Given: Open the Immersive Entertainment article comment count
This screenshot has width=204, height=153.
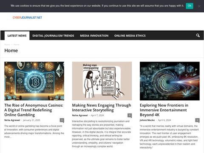Looking at the screenshot, I should coord(197,120).
